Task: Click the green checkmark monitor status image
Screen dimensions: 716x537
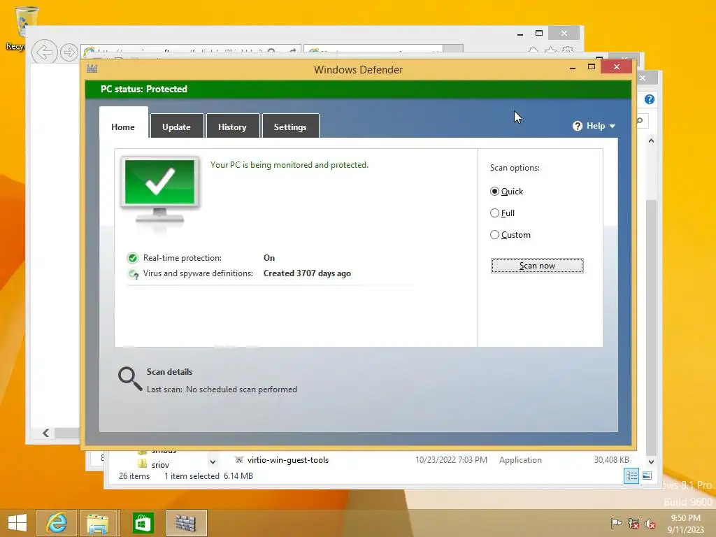Action: 160,192
